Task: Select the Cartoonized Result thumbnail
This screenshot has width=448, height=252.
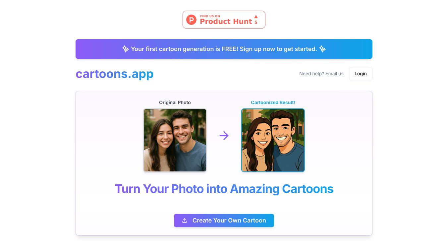Action: (273, 140)
